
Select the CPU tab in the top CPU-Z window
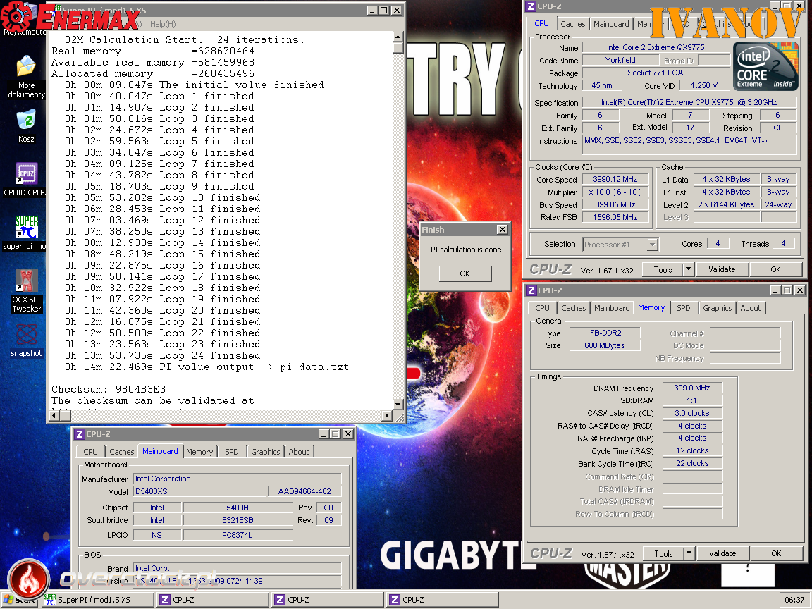click(x=541, y=23)
